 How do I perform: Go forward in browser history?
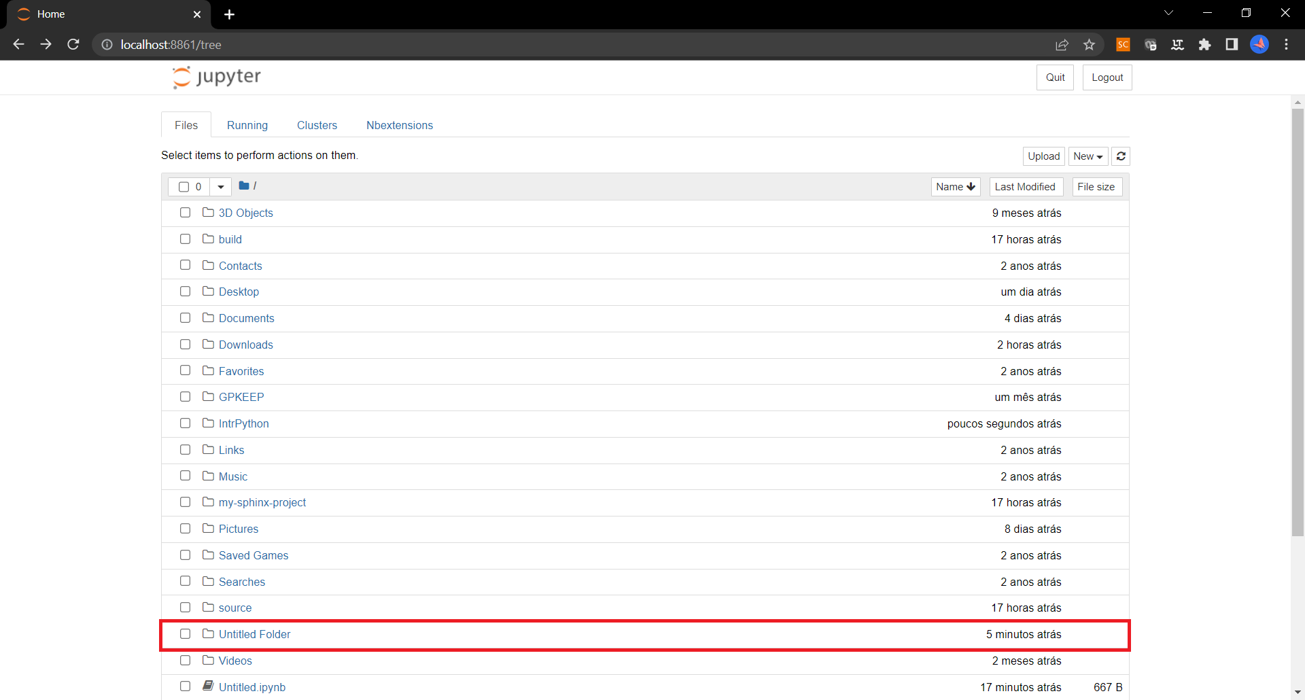pyautogui.click(x=46, y=44)
